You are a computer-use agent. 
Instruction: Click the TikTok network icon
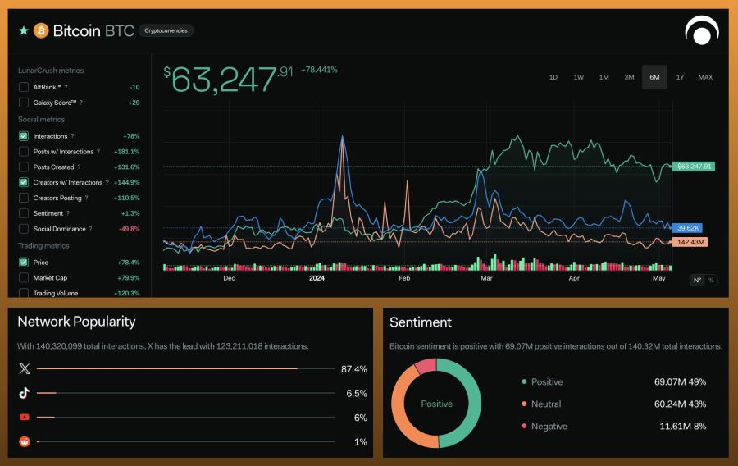[x=25, y=393]
